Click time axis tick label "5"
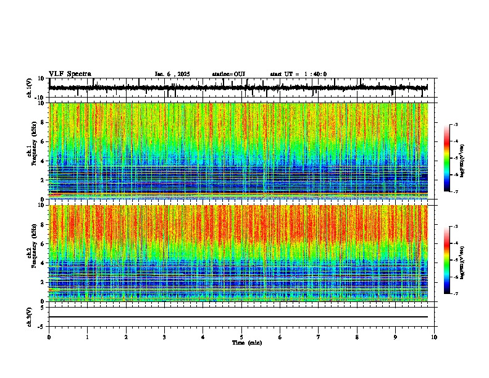This screenshot has width=489, height=378. (241, 337)
